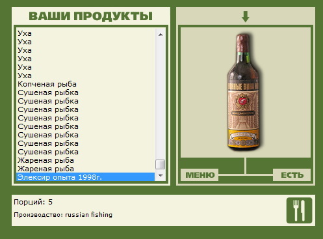Click the wine bottle product image
Screen dimensions: 323x239
[x=244, y=92]
